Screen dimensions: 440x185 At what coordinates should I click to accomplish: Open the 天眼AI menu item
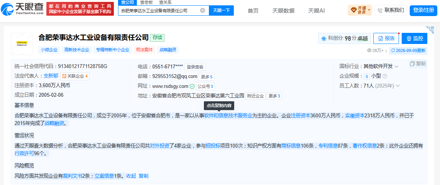pos(316,11)
